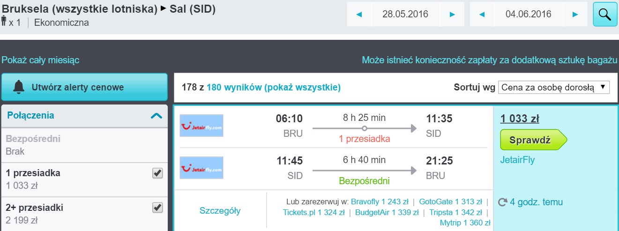Click the magnifying glass search button
Viewport: 619px width, 231px height.
pos(605,14)
